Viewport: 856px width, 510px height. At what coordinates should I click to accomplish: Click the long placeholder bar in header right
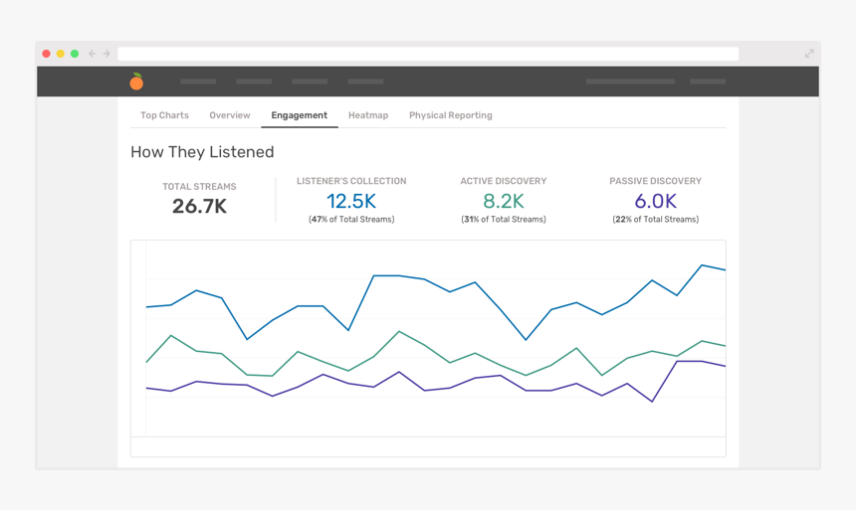coord(630,82)
